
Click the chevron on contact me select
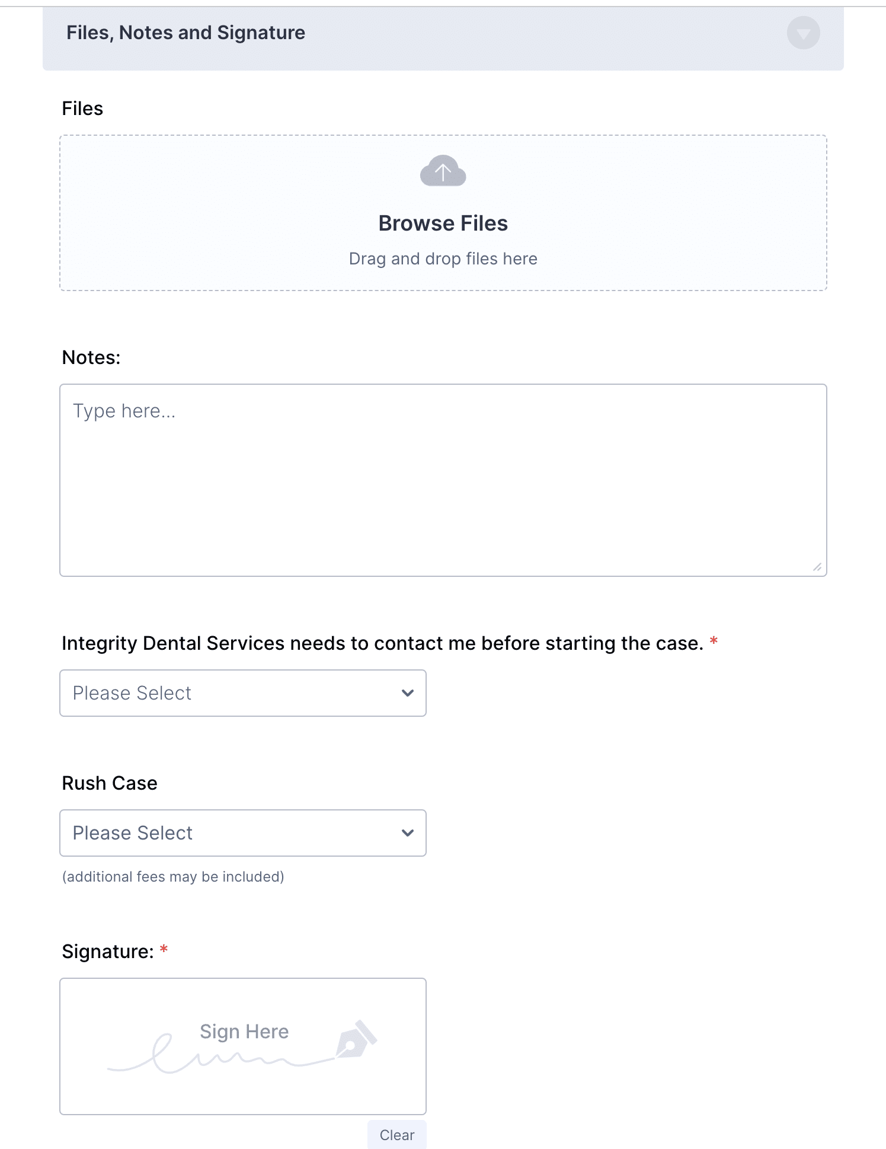pyautogui.click(x=408, y=693)
